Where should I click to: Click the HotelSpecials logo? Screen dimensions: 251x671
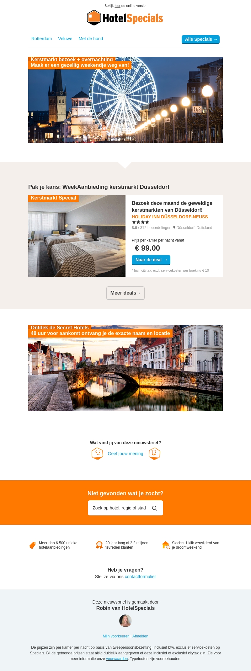pyautogui.click(x=125, y=18)
